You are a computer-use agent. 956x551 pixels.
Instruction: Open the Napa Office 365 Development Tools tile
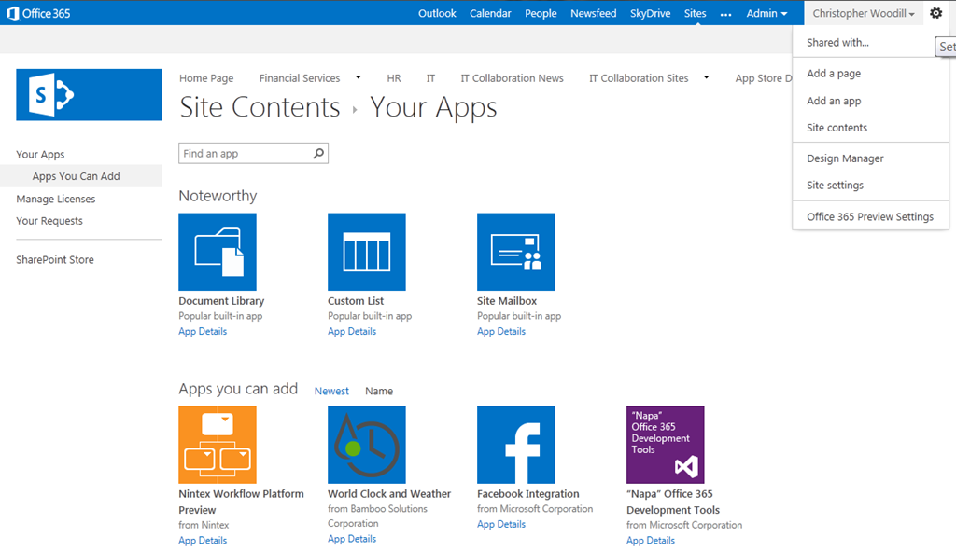click(665, 445)
